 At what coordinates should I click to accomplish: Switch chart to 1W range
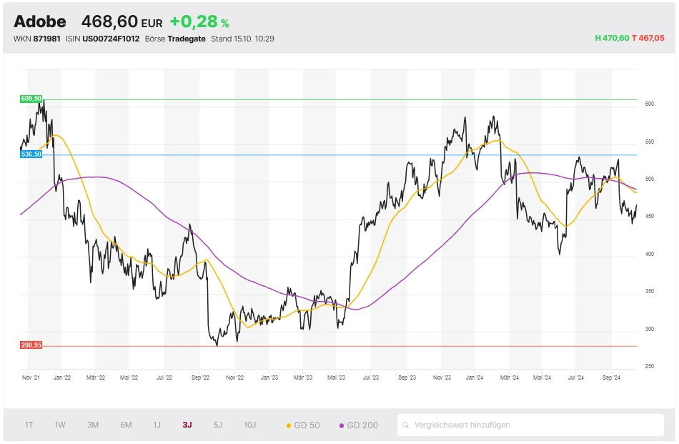[60, 425]
